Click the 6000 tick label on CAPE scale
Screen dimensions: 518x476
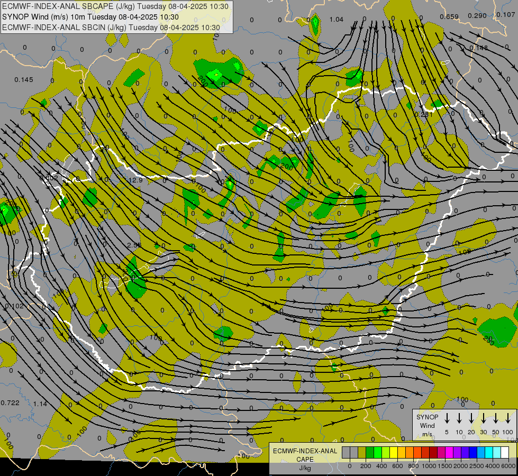508,466
